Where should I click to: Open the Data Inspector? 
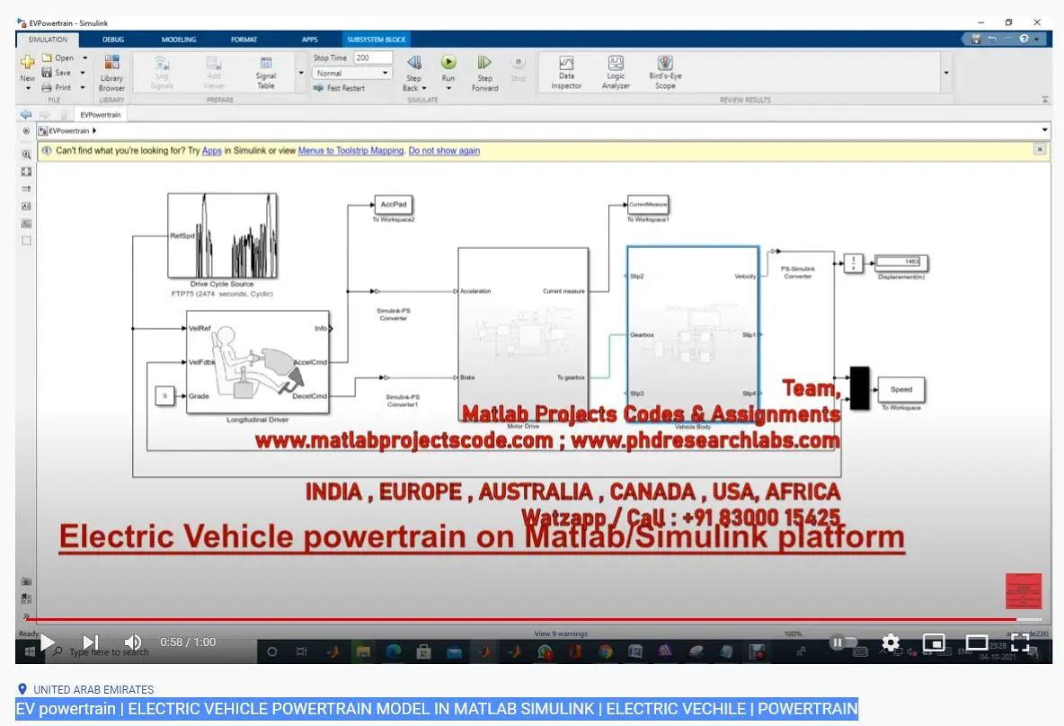pos(566,73)
